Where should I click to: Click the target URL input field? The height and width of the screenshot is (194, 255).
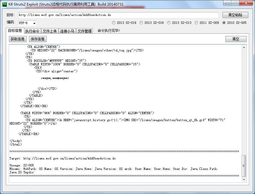pyautogui.click(x=118, y=15)
